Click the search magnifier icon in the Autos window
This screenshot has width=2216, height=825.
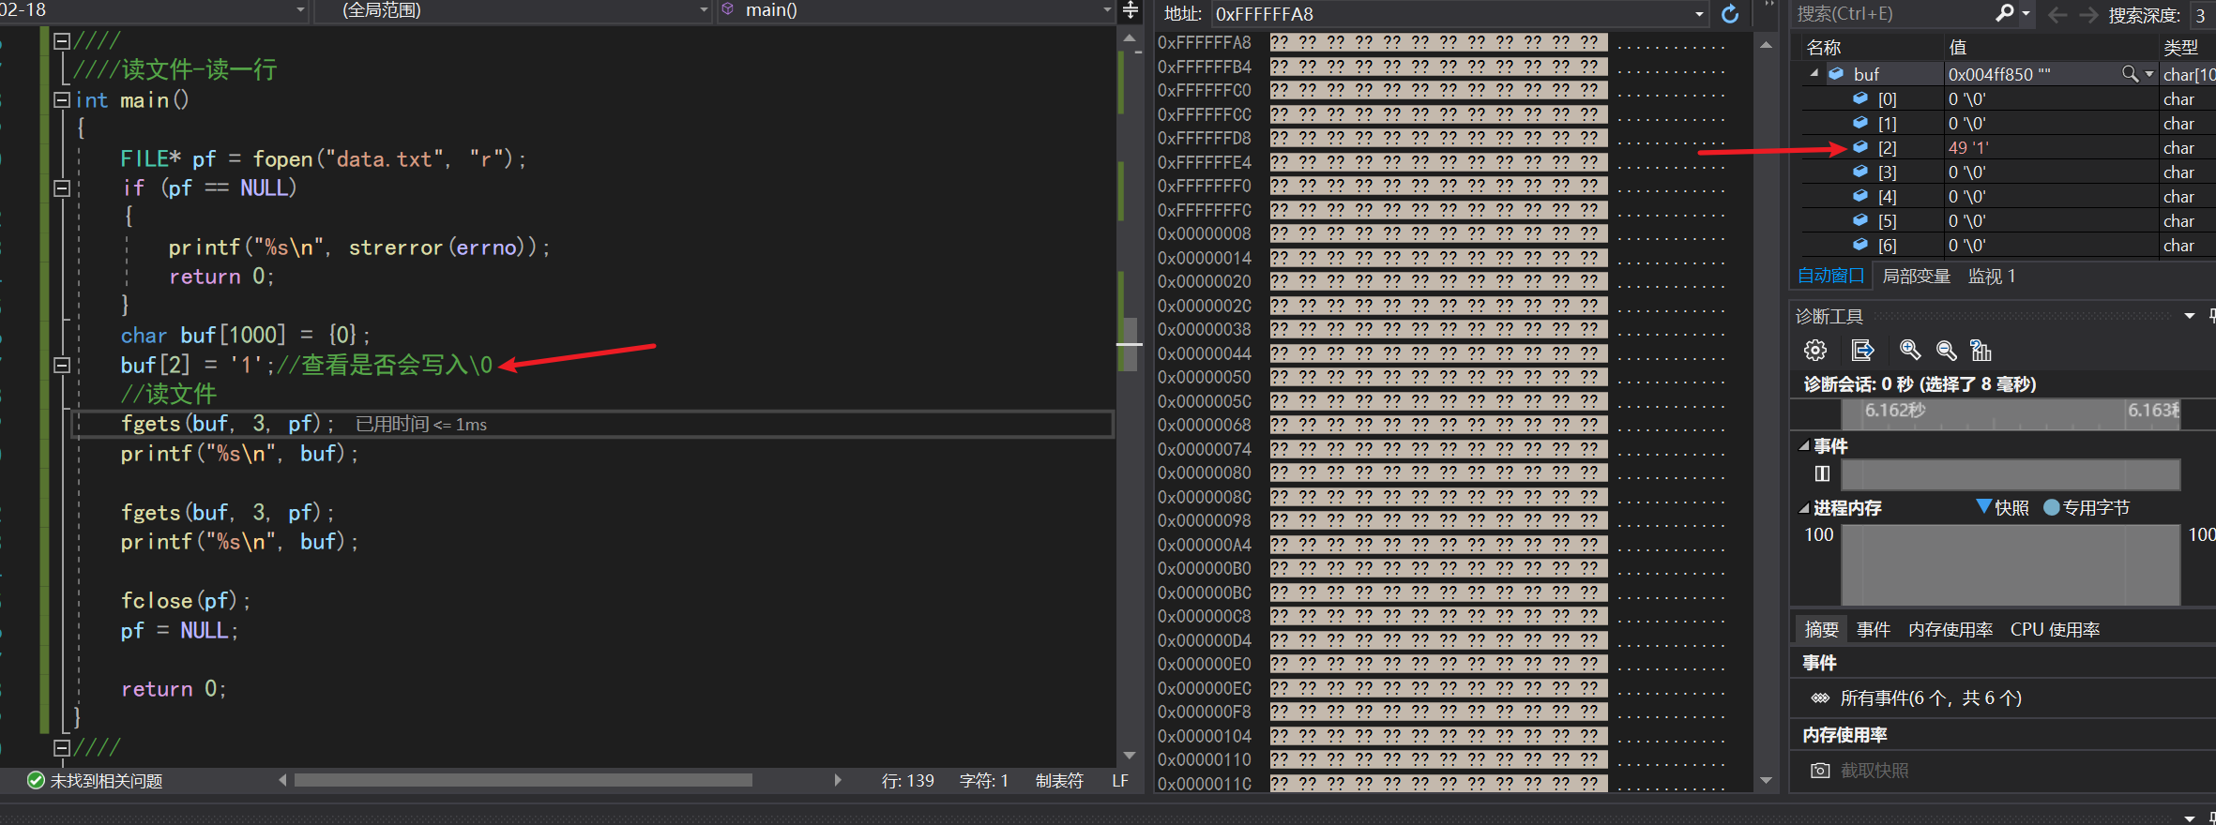click(x=2005, y=13)
